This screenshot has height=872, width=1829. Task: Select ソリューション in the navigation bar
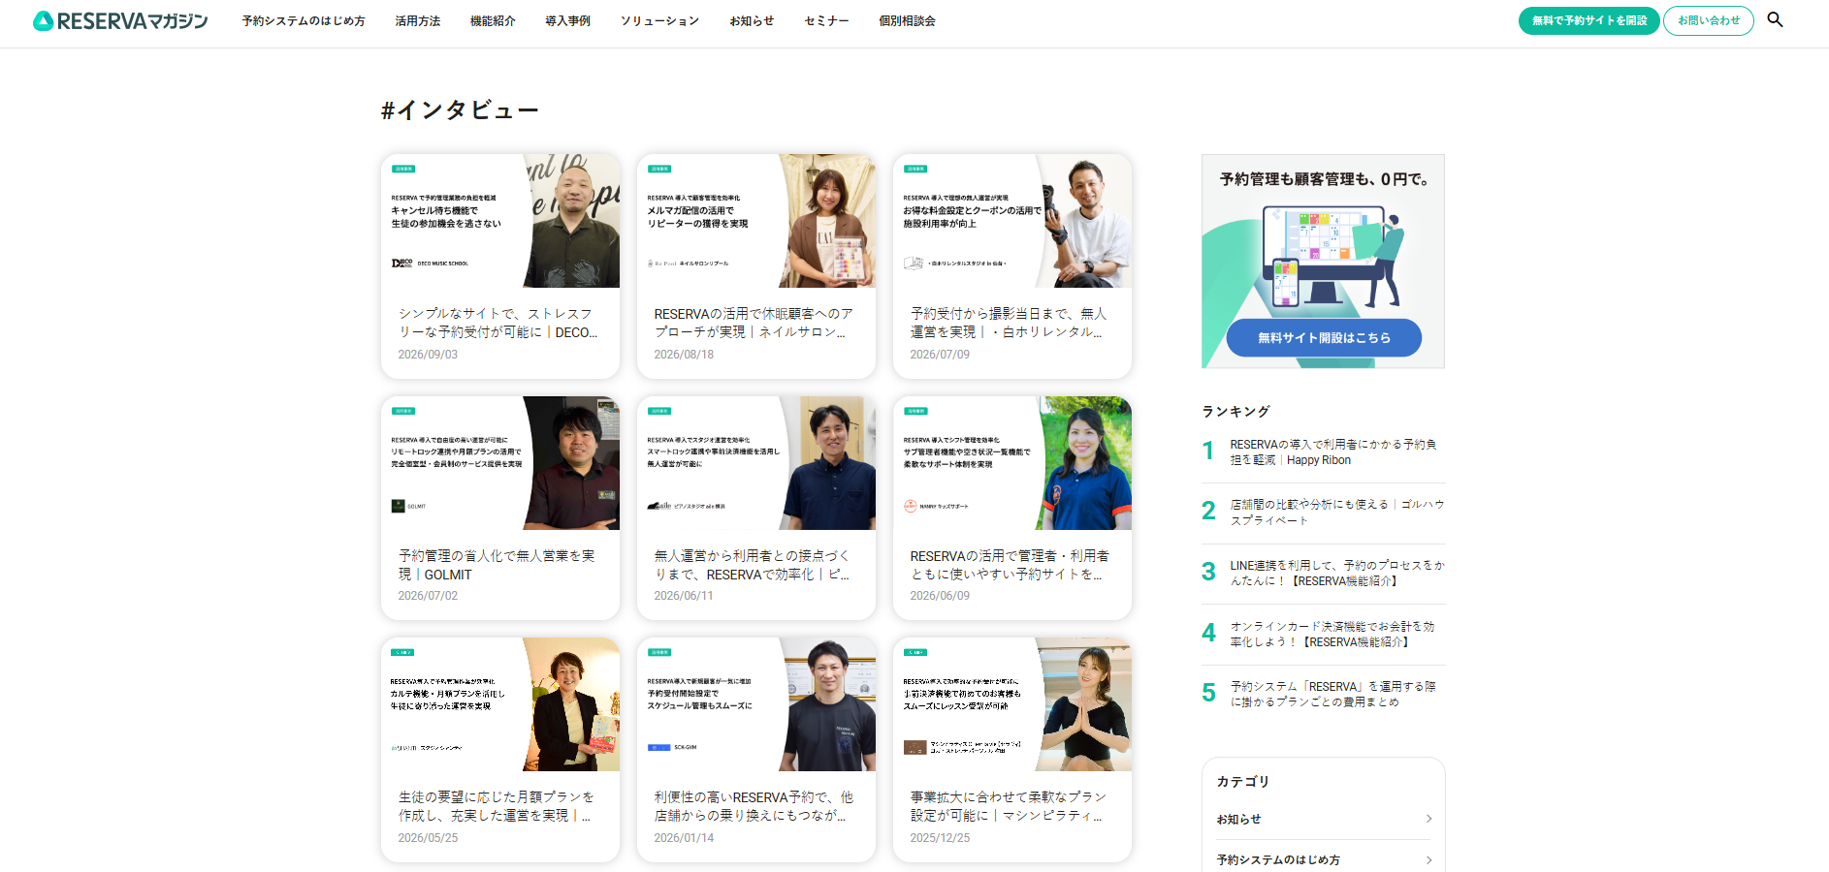659,20
